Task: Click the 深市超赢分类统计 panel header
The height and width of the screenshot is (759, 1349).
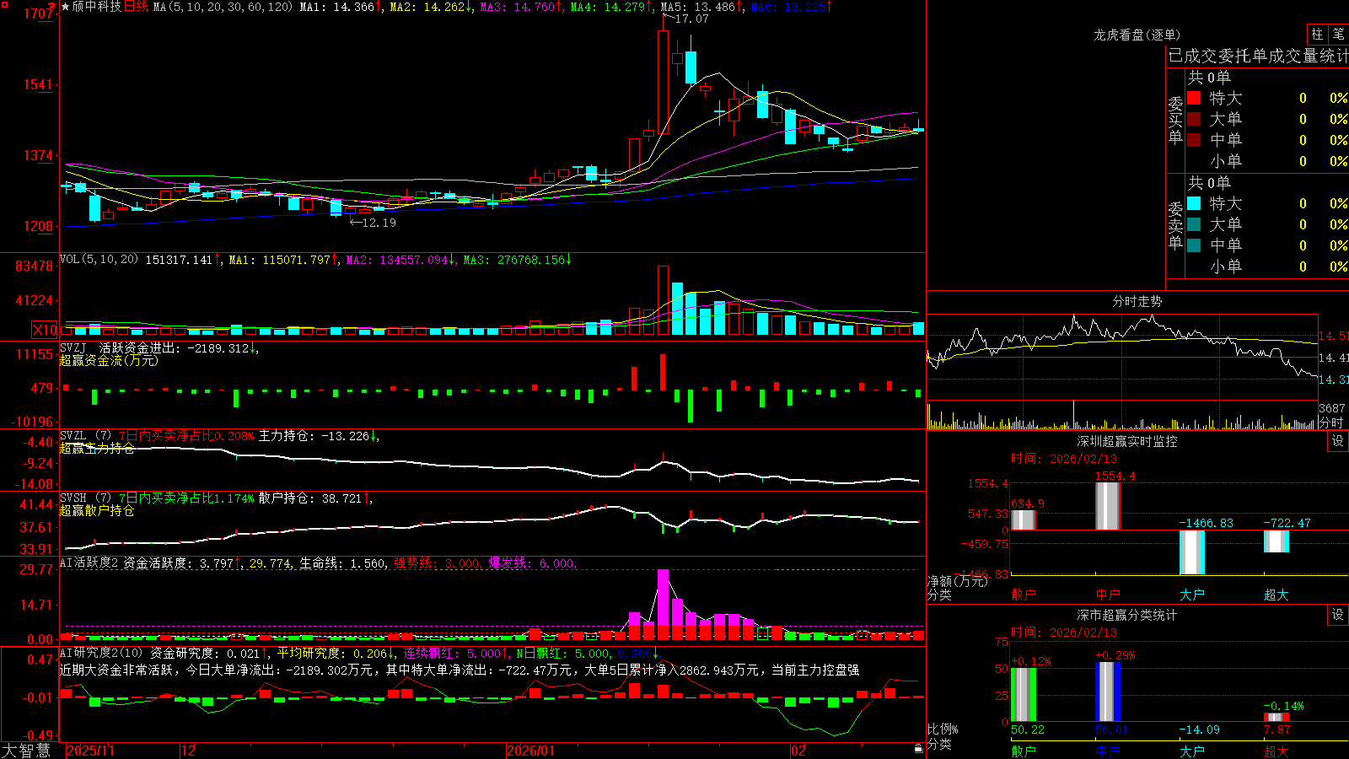Action: [1126, 615]
